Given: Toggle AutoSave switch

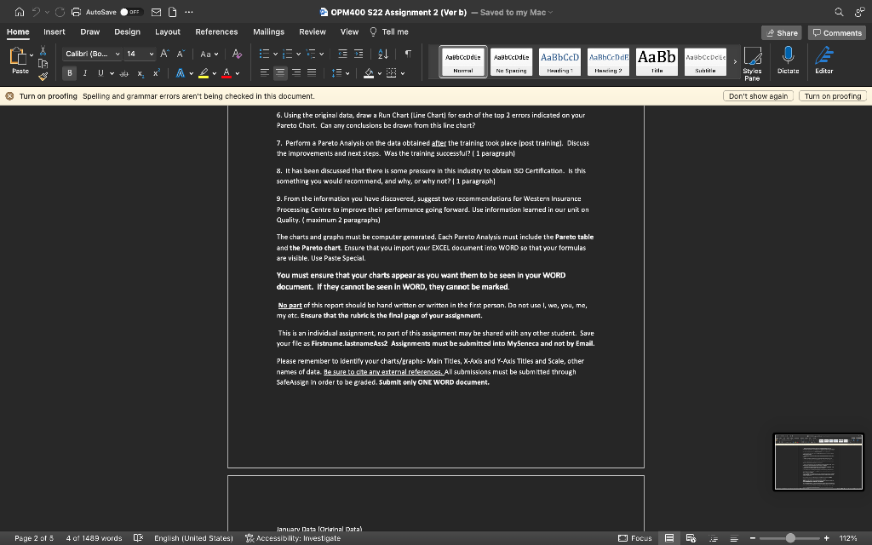Looking at the screenshot, I should [x=131, y=12].
